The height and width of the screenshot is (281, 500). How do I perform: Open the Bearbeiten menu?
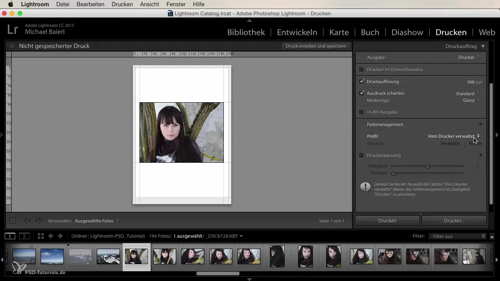[x=91, y=4]
